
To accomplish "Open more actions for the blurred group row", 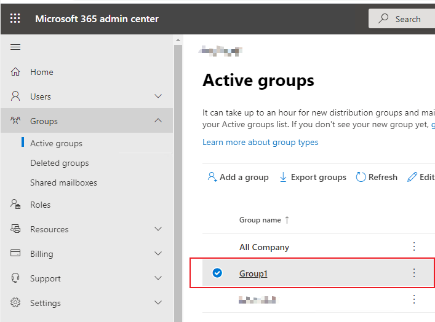I will point(414,299).
